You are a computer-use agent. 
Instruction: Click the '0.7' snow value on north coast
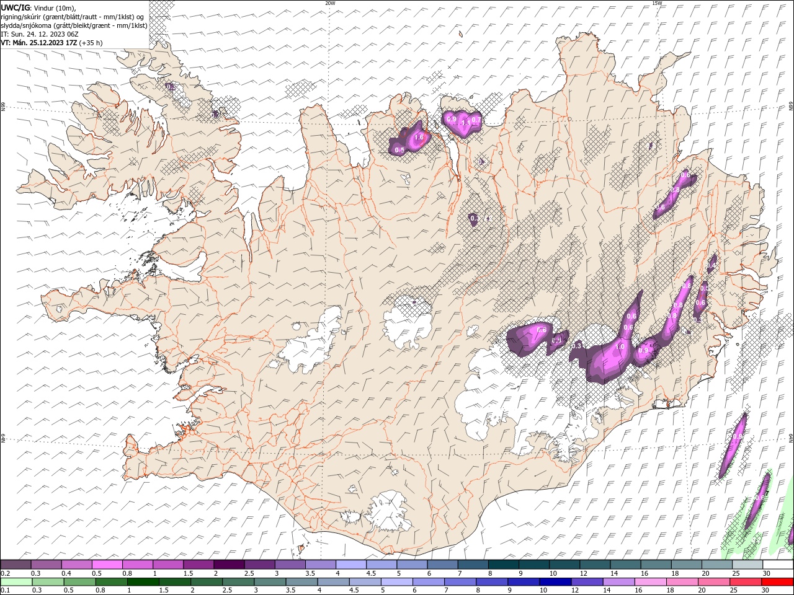tap(476, 120)
